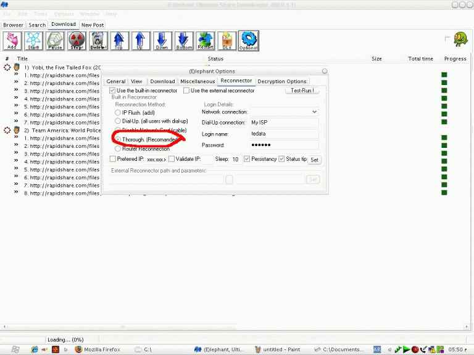Image resolution: width=474 pixels, height=355 pixels.
Task: Click the Add download toolbar icon
Action: coord(12,41)
